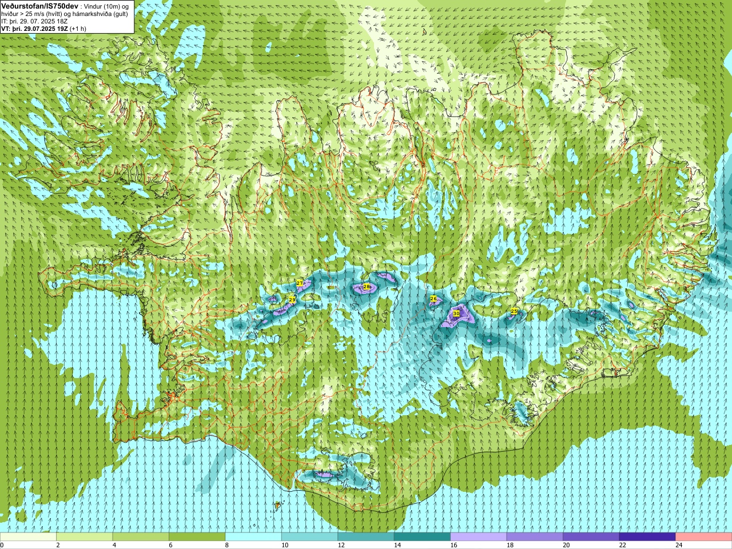The height and width of the screenshot is (549, 732).
Task: Select the light teal 10–12 legend swatch
Action: click(310, 537)
